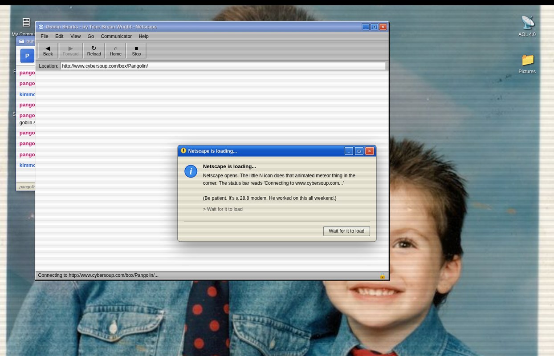Open the View menu

point(76,36)
